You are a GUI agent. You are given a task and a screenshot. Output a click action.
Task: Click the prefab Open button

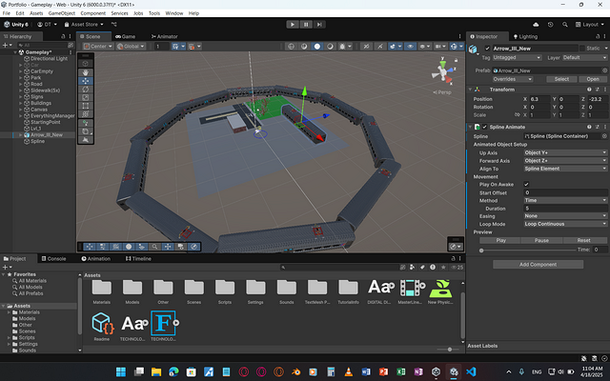tap(593, 79)
